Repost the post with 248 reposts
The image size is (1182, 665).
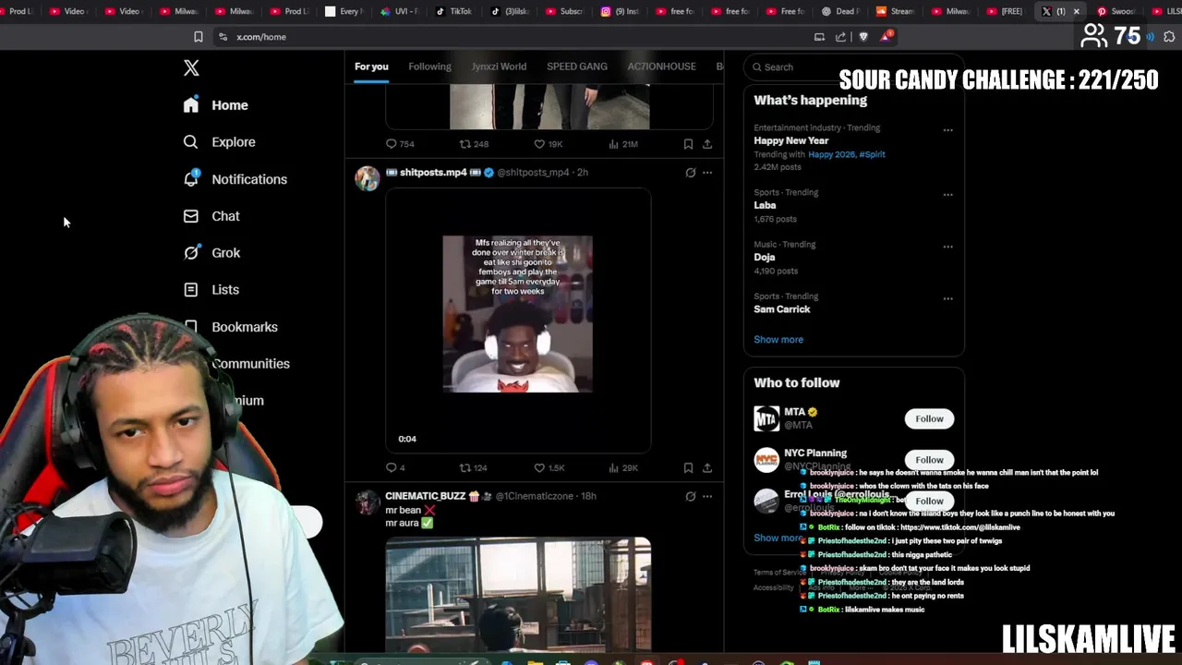click(x=474, y=144)
